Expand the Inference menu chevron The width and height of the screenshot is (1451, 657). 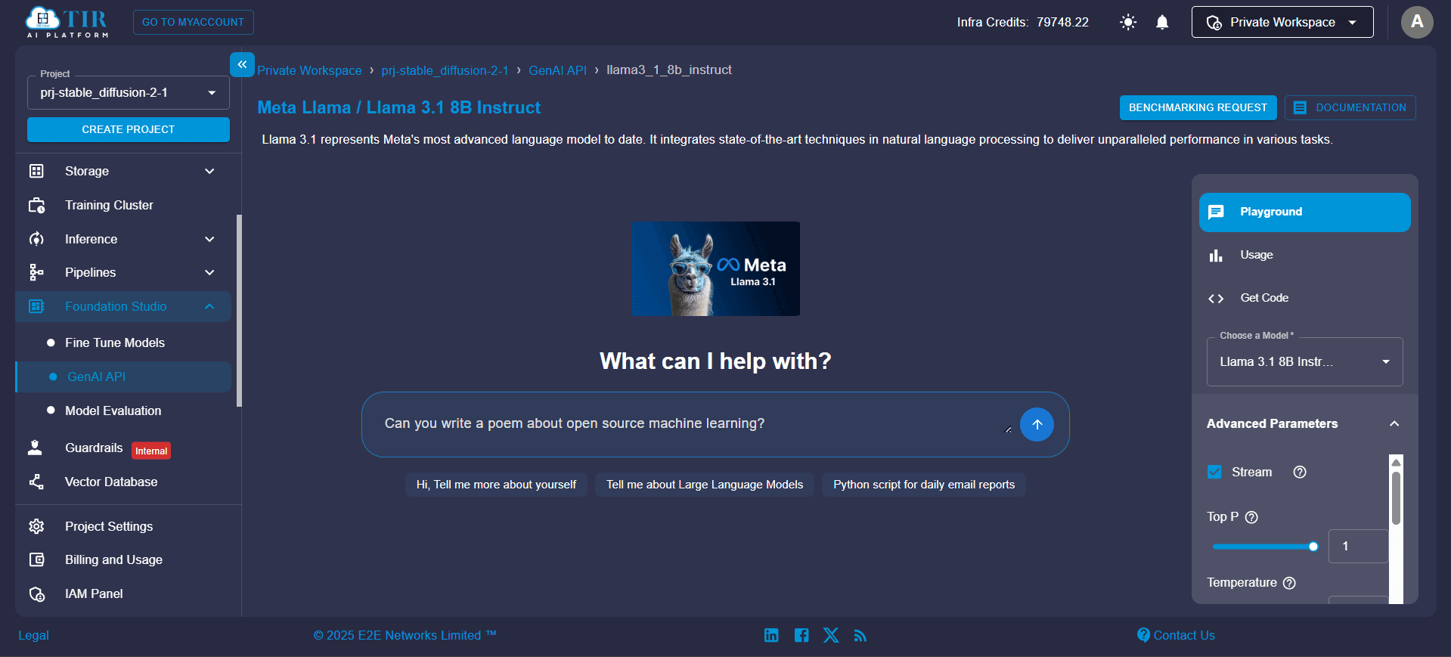209,239
